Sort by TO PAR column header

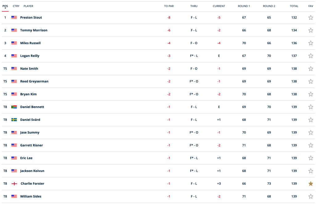click(169, 6)
